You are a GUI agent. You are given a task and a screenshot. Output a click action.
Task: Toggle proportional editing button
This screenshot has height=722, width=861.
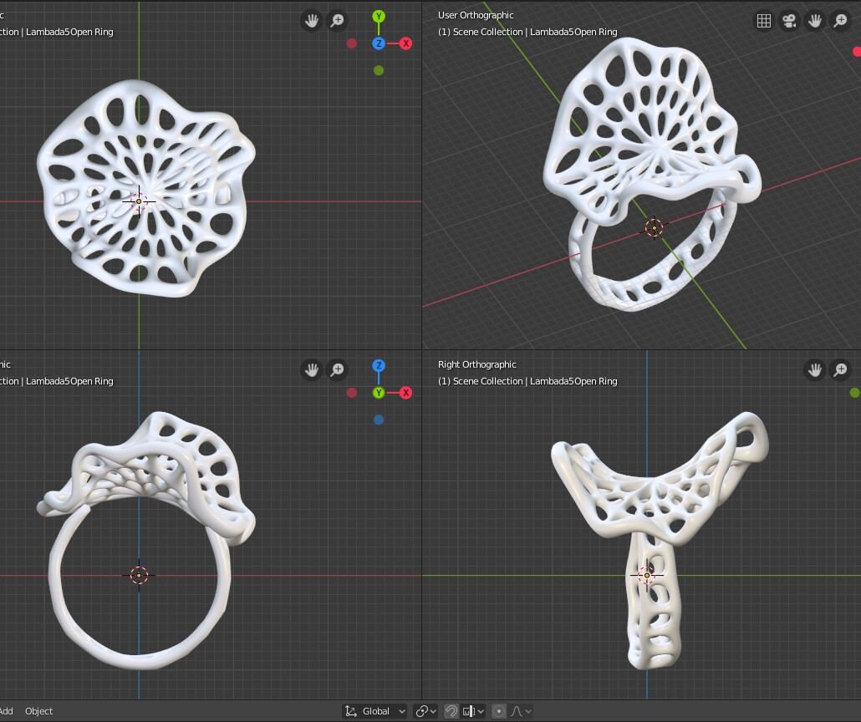(x=498, y=711)
